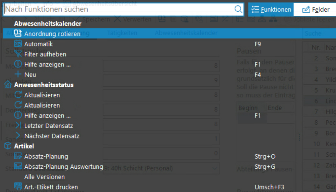The height and width of the screenshot is (192, 336).
Task: Click the Anordnung rotieren icon
Action: pyautogui.click(x=18, y=33)
